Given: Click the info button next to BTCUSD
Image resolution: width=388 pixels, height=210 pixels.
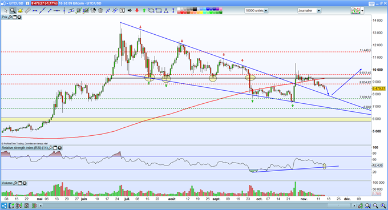Looking at the screenshot, I should (x=27, y=3).
